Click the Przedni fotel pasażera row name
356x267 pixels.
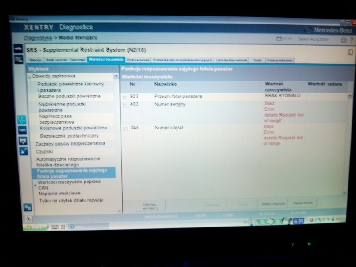178,97
